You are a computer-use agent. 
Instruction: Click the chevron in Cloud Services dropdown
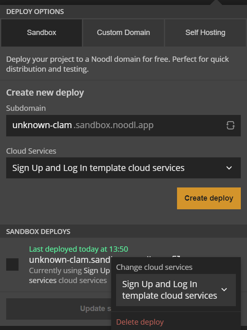(x=229, y=168)
